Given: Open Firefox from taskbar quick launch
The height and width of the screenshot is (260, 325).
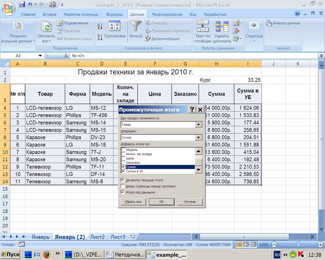Looking at the screenshot, I should pos(47,254).
